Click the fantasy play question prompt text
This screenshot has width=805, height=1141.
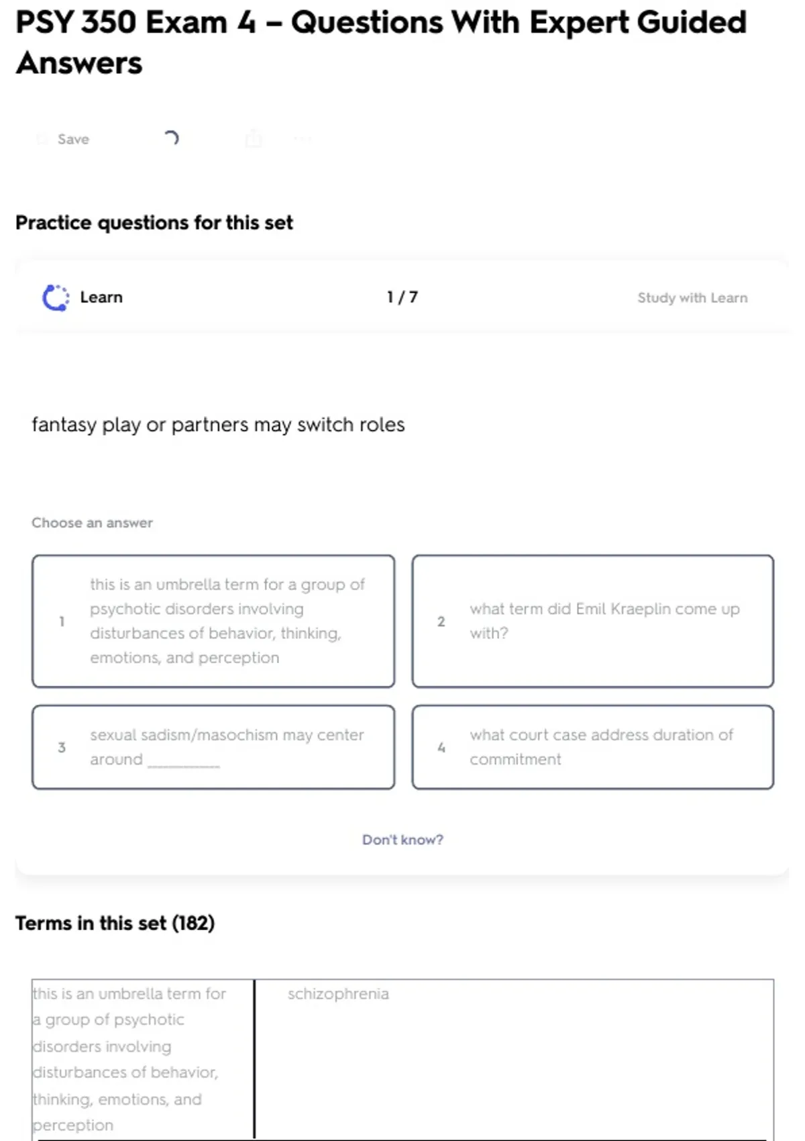[218, 425]
